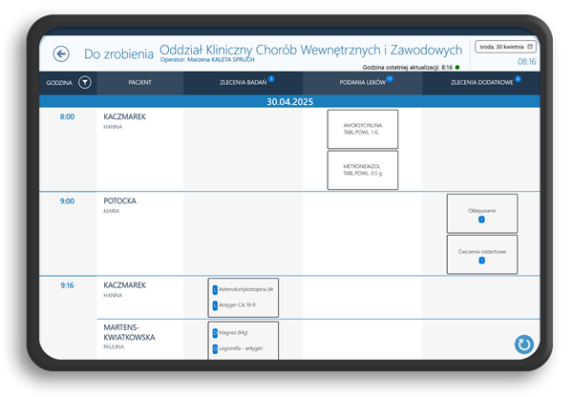Viewport: 573px width, 397px height.
Task: Select patient Martens-Kwiatkowska Paulina
Action: tap(129, 337)
